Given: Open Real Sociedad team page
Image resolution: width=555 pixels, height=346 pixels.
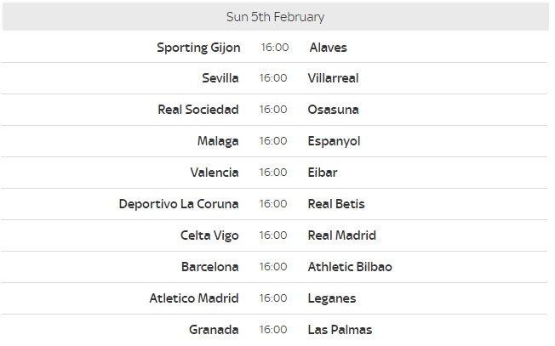Looking at the screenshot, I should pos(198,110).
